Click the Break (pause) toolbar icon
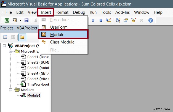The height and width of the screenshot is (112, 173). (x=93, y=20)
